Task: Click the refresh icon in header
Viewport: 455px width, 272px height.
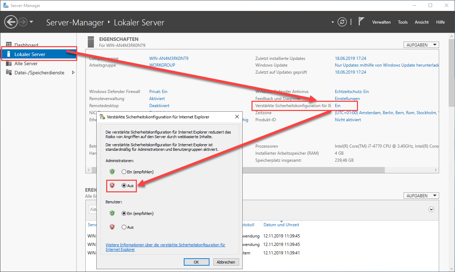Action: [342, 22]
